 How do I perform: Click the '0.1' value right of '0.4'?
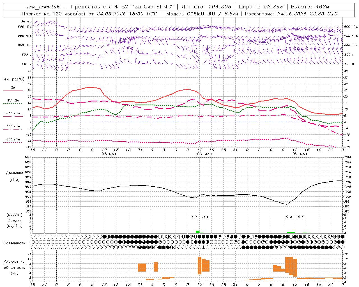301,217
